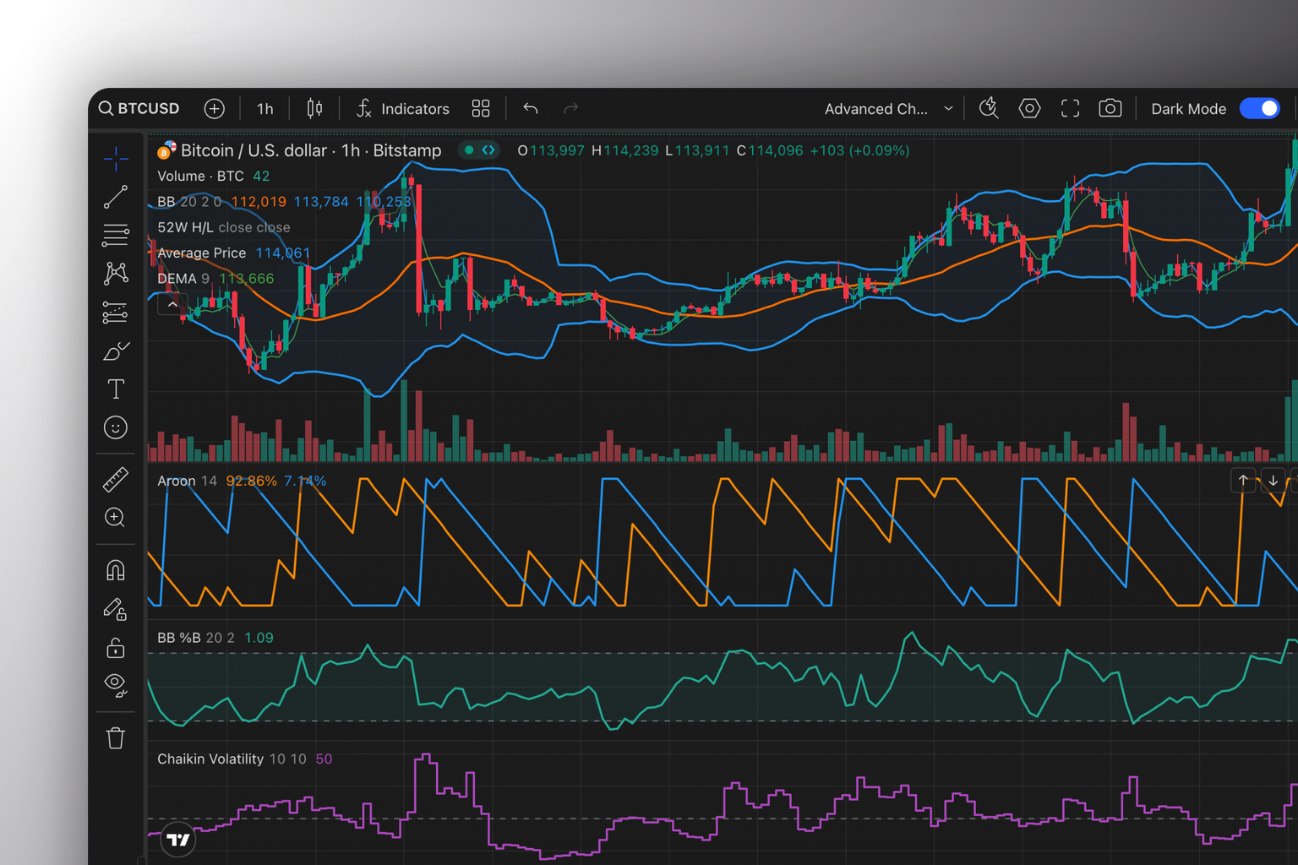Undo last chart action
This screenshot has height=865, width=1298.
(531, 108)
